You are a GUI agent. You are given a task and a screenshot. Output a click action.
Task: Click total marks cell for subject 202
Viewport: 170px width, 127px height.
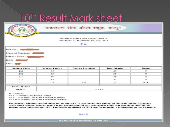pos(115,74)
